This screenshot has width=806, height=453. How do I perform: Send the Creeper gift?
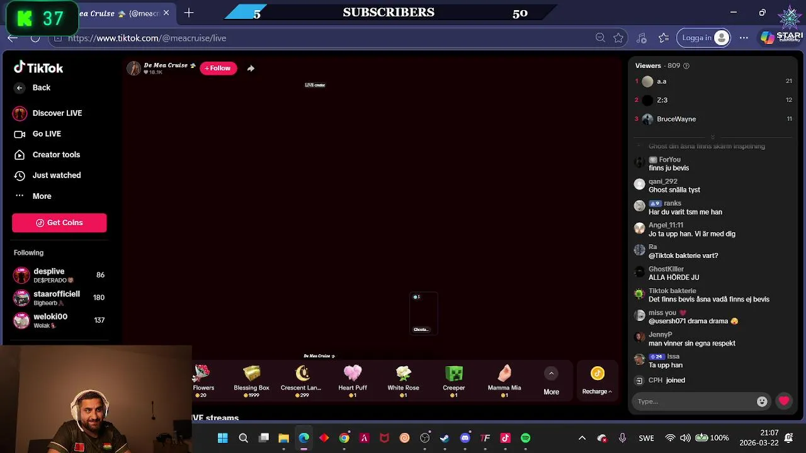(453, 381)
